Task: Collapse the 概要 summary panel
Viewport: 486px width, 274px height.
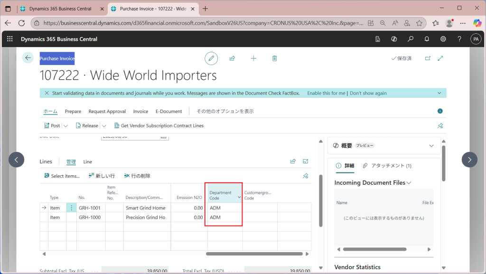Action: (x=431, y=146)
